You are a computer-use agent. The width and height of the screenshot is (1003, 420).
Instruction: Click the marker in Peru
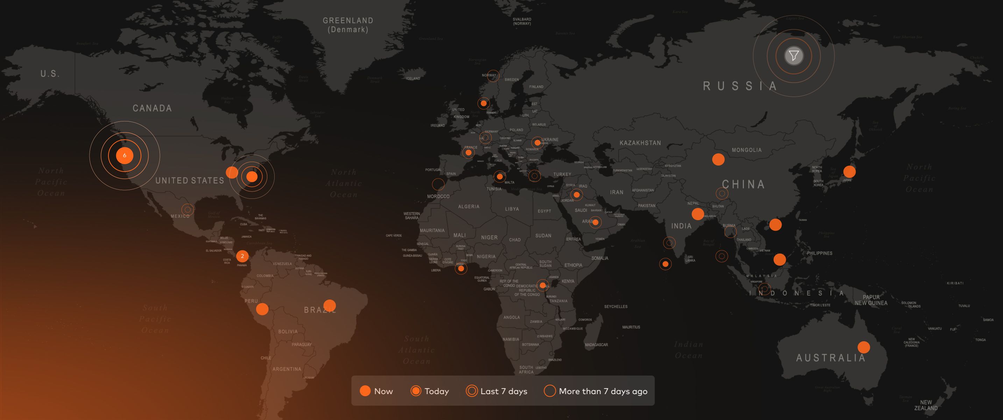pos(262,309)
